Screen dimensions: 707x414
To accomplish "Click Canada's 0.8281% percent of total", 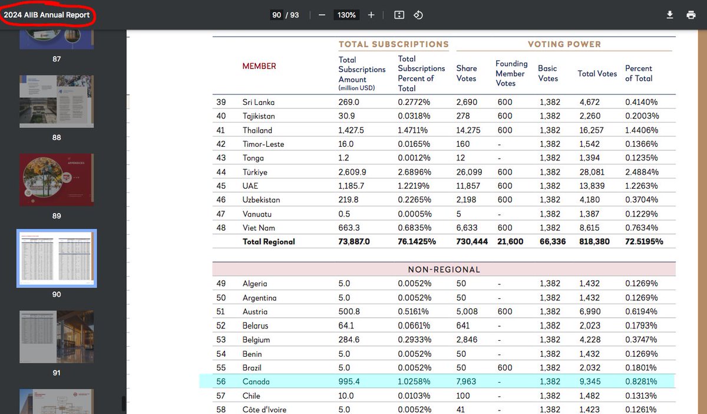I will (642, 382).
